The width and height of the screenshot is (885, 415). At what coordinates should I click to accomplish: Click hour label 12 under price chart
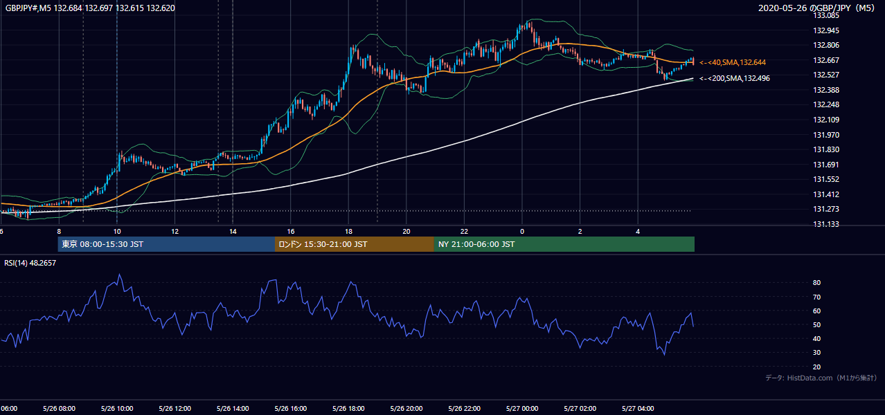pyautogui.click(x=175, y=231)
